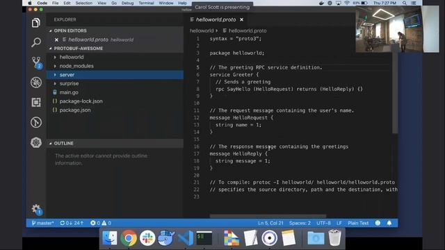
Task: Expand the surprise folder
Action: [x=115, y=83]
